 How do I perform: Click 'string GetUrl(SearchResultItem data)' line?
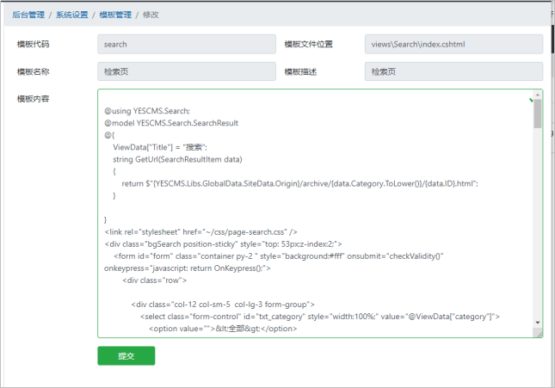[x=177, y=160]
